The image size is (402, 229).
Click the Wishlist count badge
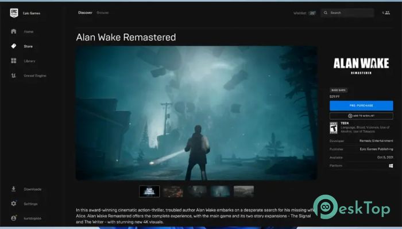(312, 13)
